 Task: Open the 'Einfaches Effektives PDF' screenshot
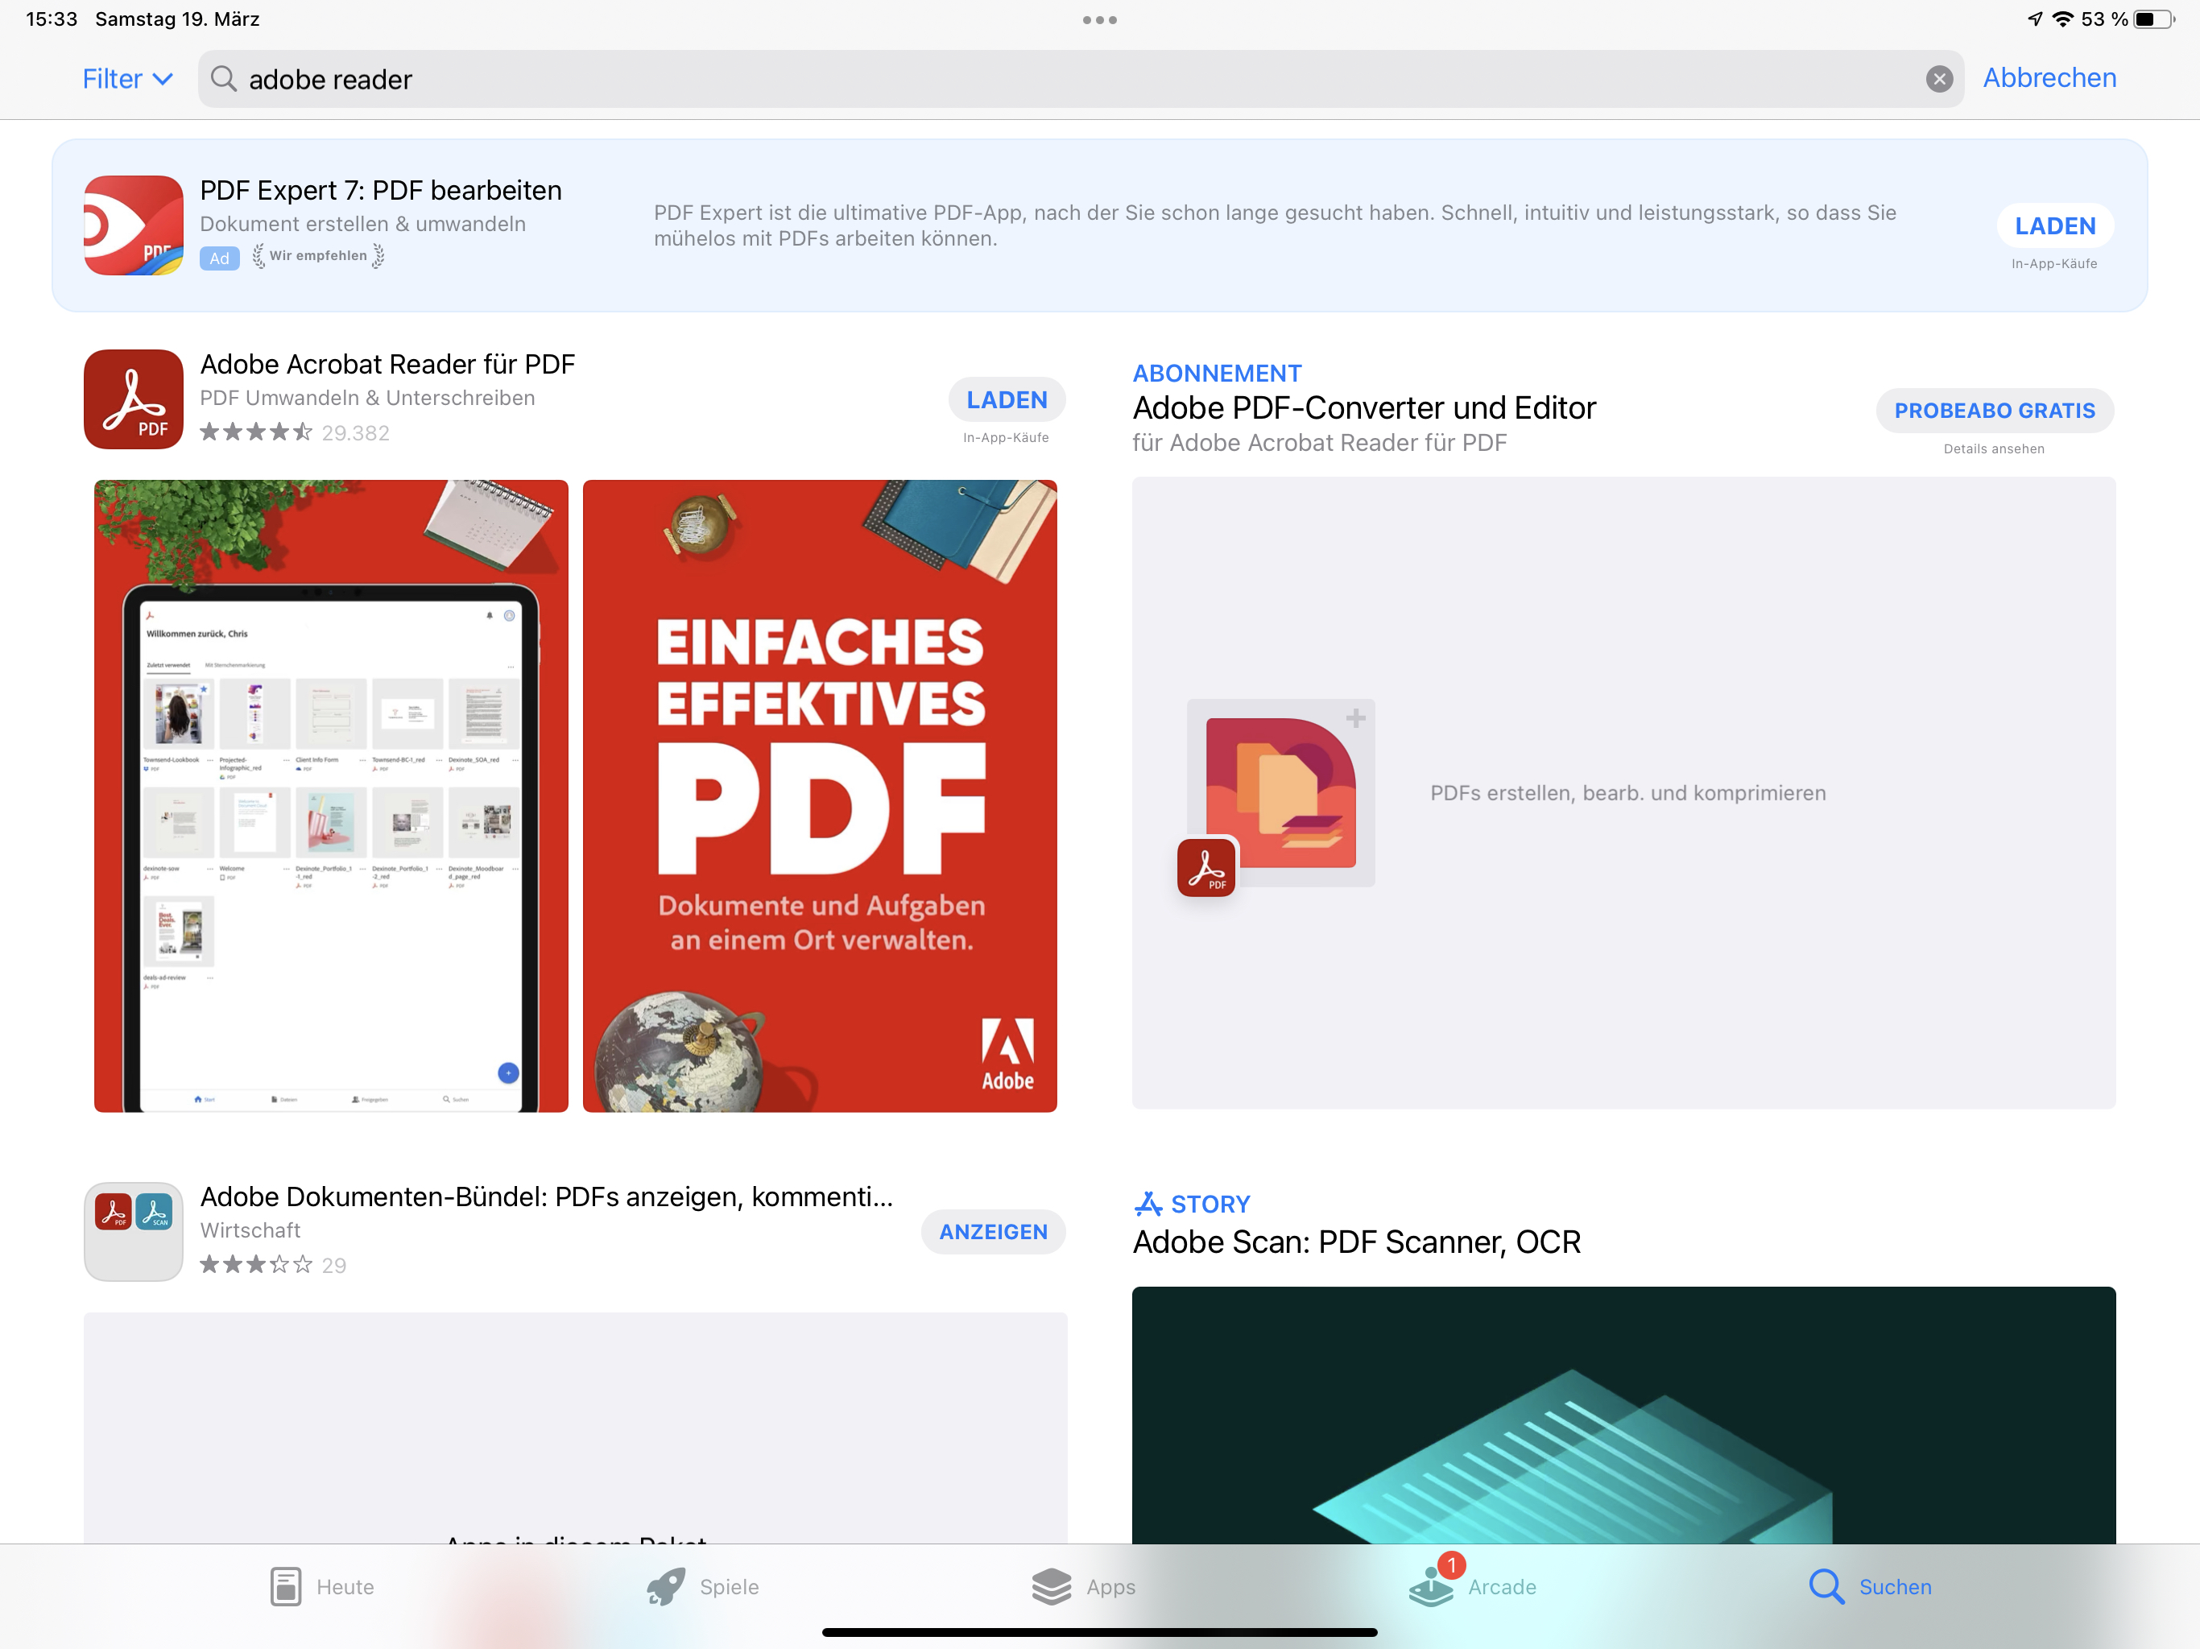point(820,796)
